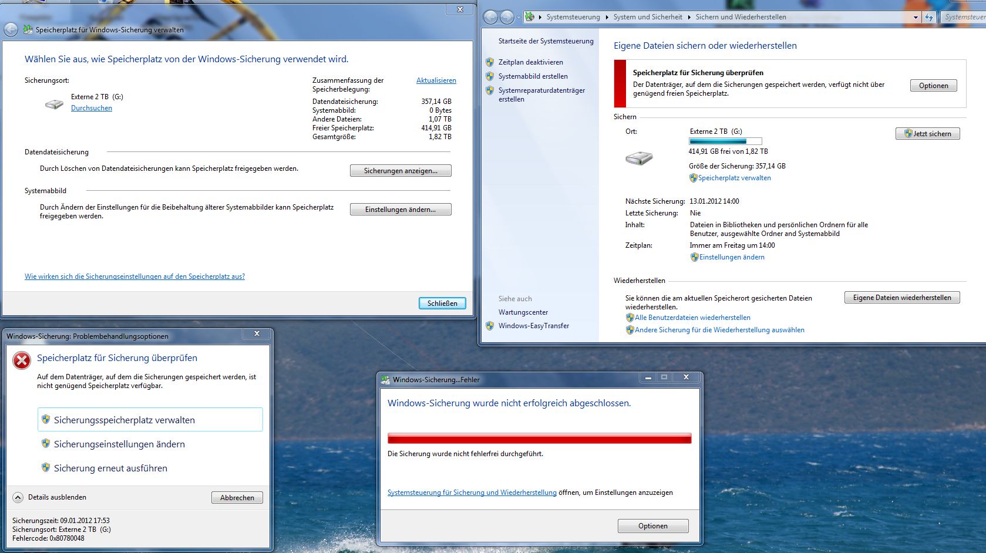This screenshot has width=986, height=553.
Task: Click Einstellungen ändern link under Zeitplan
Action: (x=732, y=257)
